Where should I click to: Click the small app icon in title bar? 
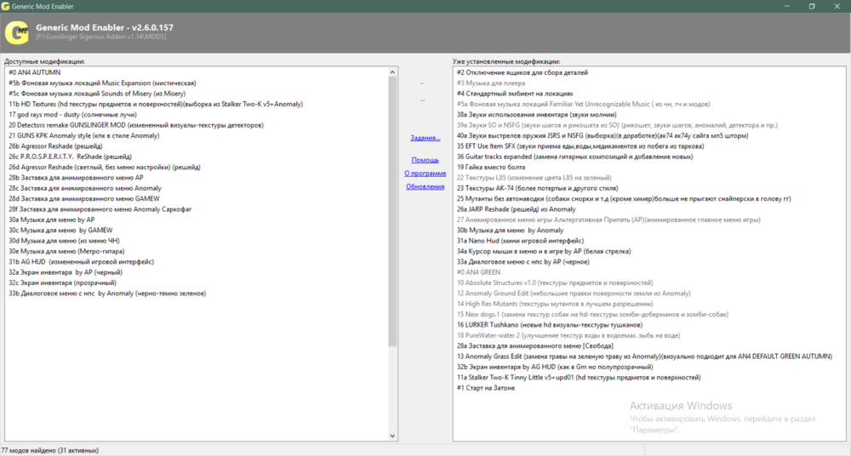click(x=7, y=6)
